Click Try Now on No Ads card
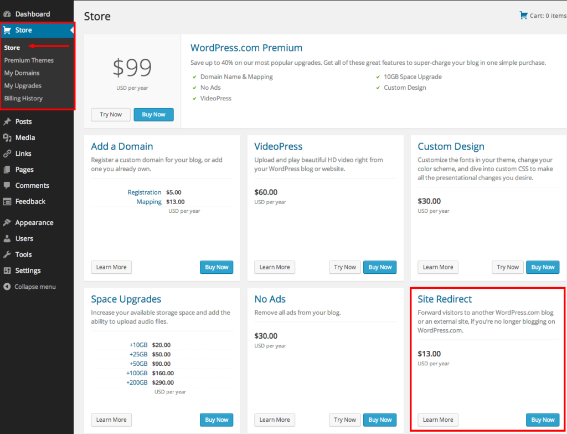The image size is (567, 434). (345, 420)
